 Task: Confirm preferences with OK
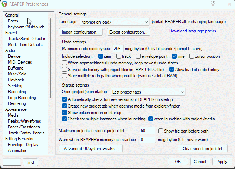178,162
